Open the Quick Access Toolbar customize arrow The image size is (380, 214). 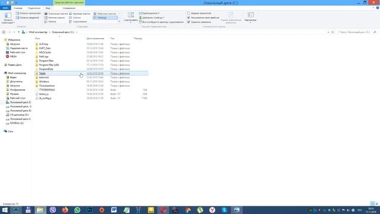(x=16, y=2)
